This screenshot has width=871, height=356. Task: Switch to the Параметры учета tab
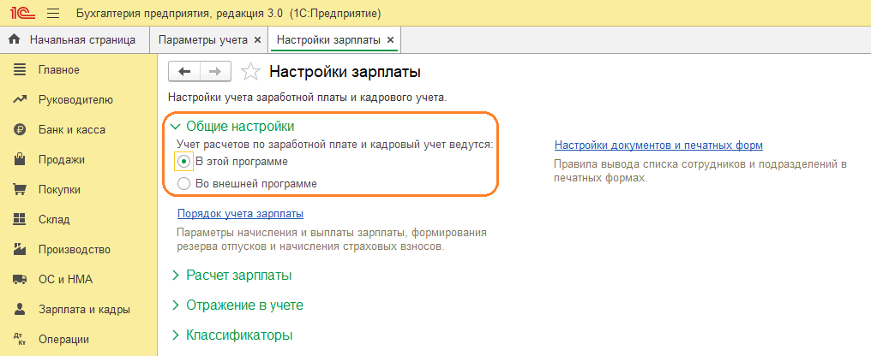(x=202, y=40)
